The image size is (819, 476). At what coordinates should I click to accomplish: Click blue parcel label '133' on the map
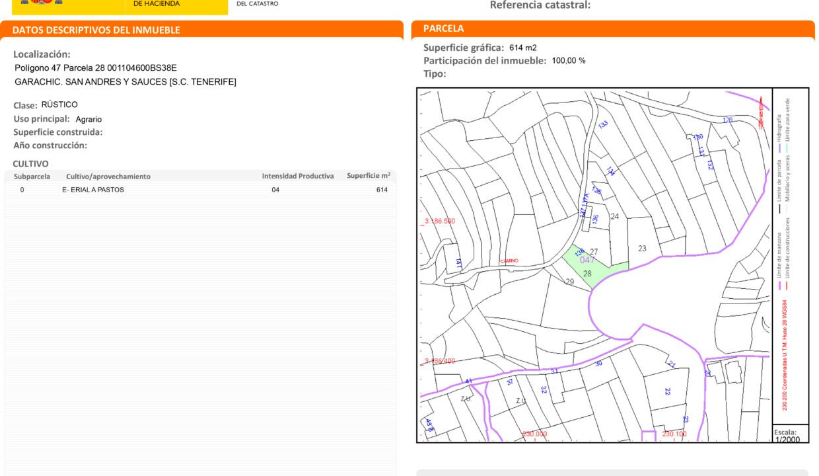pos(603,125)
